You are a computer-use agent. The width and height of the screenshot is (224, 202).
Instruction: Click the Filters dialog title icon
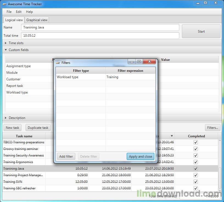coord(58,63)
